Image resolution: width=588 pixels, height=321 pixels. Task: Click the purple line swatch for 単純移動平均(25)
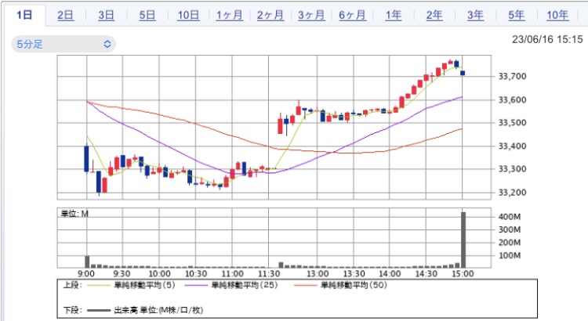click(x=196, y=286)
